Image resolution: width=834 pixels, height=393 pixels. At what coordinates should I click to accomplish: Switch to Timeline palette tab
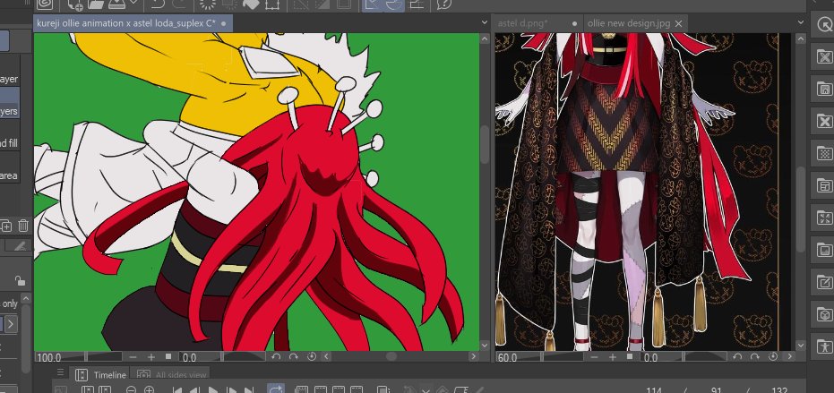click(102, 374)
